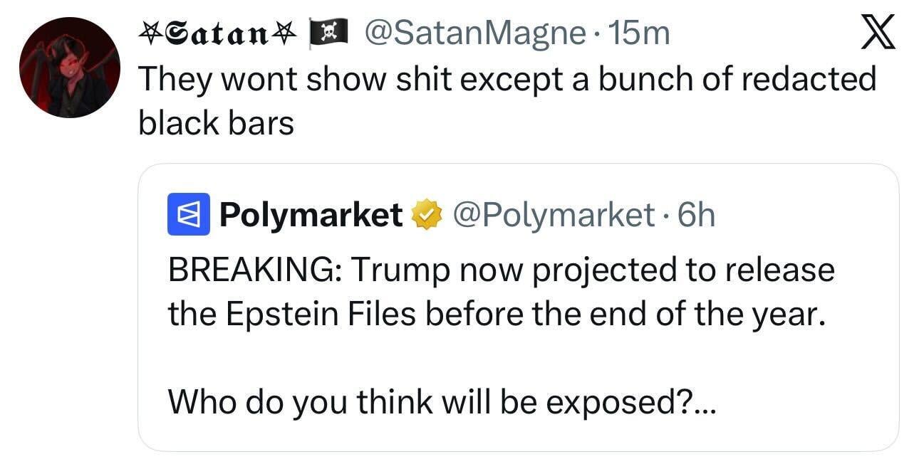Click the gold verified badge
The width and height of the screenshot is (919, 464).
pos(426,214)
